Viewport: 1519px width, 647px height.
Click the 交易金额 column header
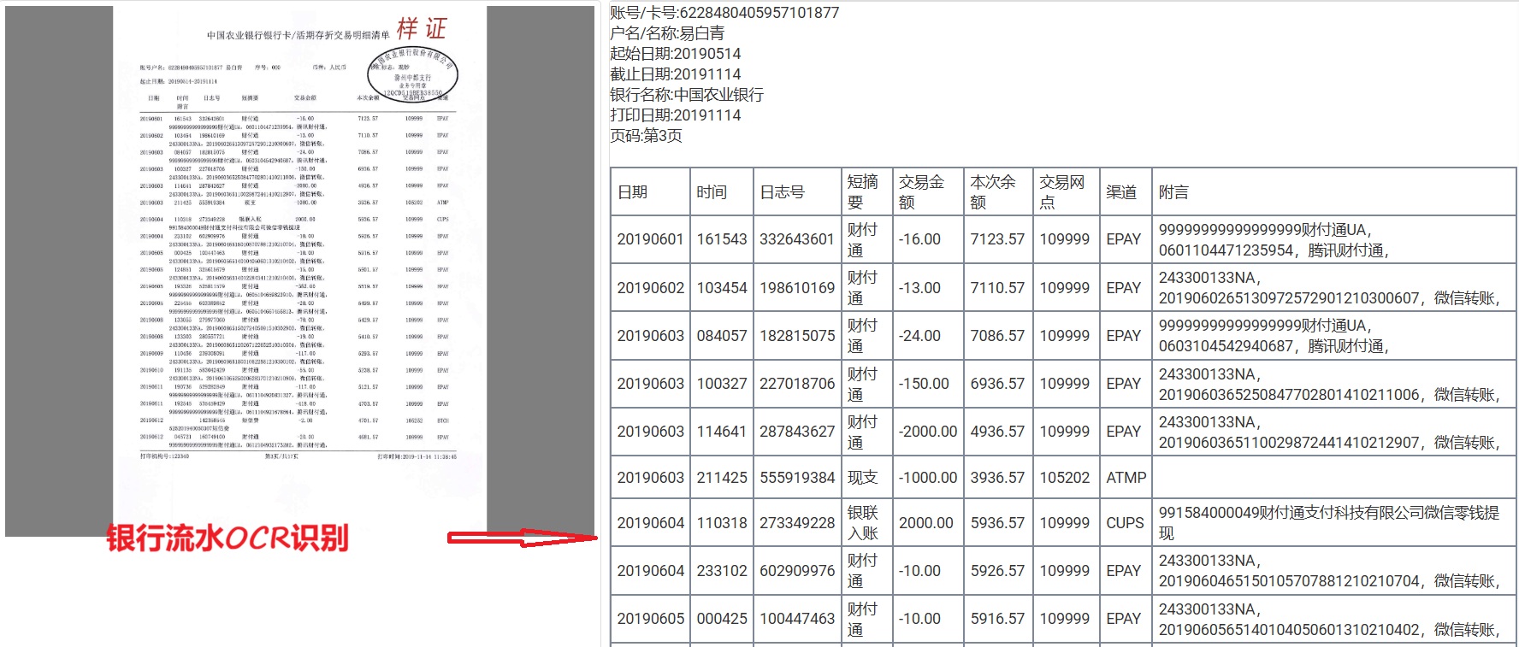pos(928,192)
